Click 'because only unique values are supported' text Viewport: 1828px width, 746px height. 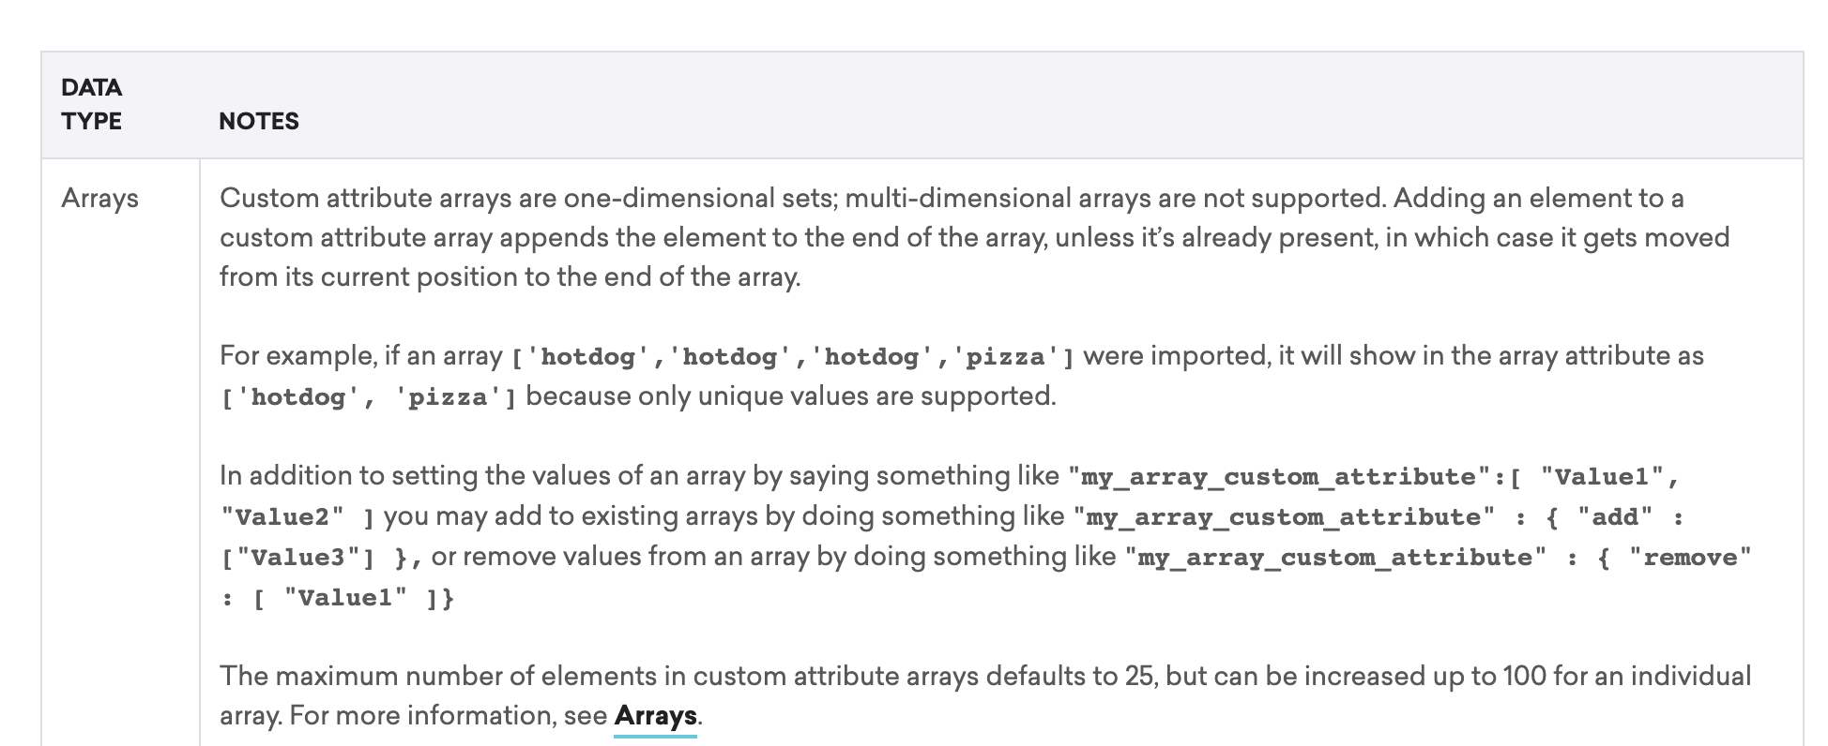pyautogui.click(x=790, y=396)
